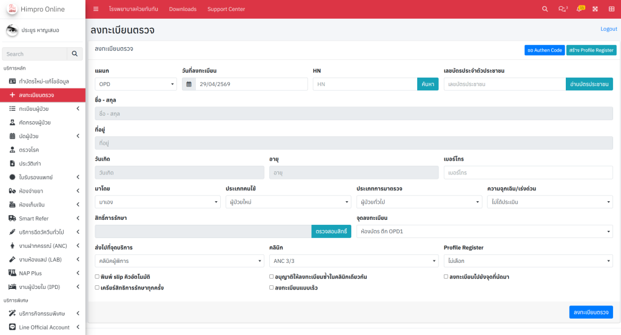
Task: Open the Downloads menu in top bar
Action: [x=183, y=9]
